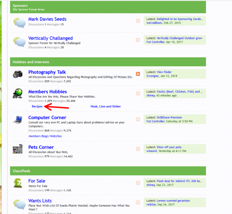Click the Pets Corner cat icon
232x214 pixels.
[x=18, y=149]
